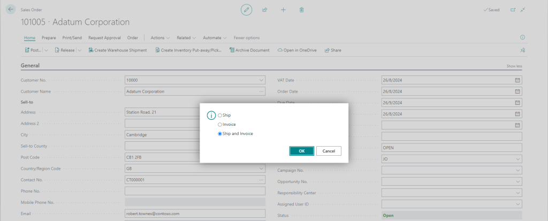Choose Ship and Invoice radio option
This screenshot has width=548, height=221.
pyautogui.click(x=220, y=134)
